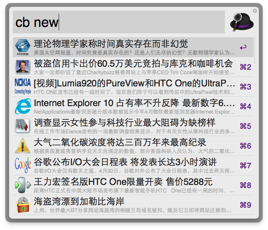Select the Internet Explorer 10 market share result
The height and width of the screenshot is (230, 268).
(x=133, y=106)
